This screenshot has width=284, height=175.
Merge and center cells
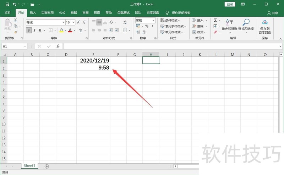pos(125,30)
